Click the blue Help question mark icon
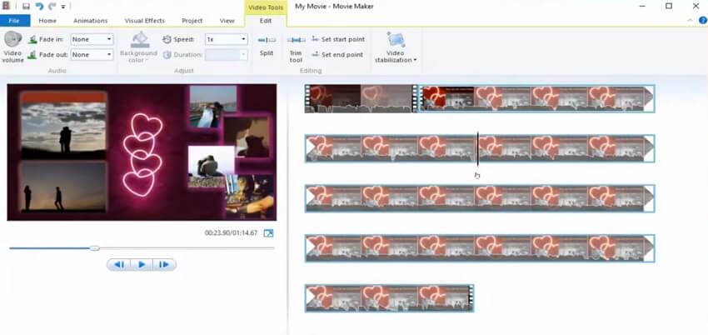Screen dimensions: 708x335 pyautogui.click(x=702, y=20)
